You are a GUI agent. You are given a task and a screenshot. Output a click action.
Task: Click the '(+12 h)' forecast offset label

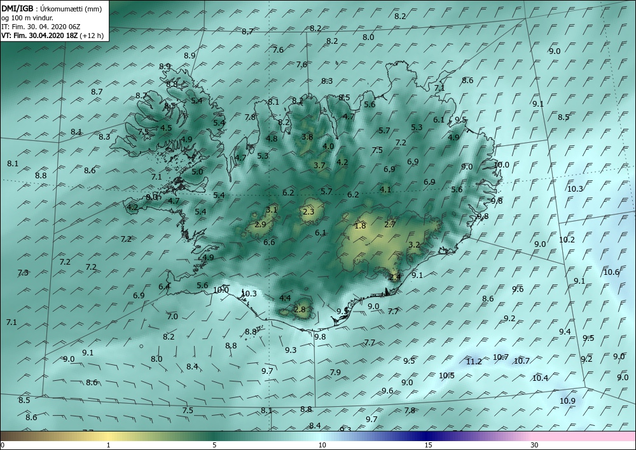pos(92,36)
